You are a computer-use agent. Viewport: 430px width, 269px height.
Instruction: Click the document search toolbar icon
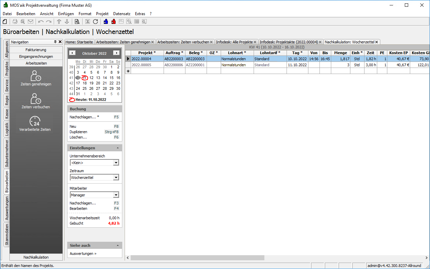pyautogui.click(x=77, y=22)
